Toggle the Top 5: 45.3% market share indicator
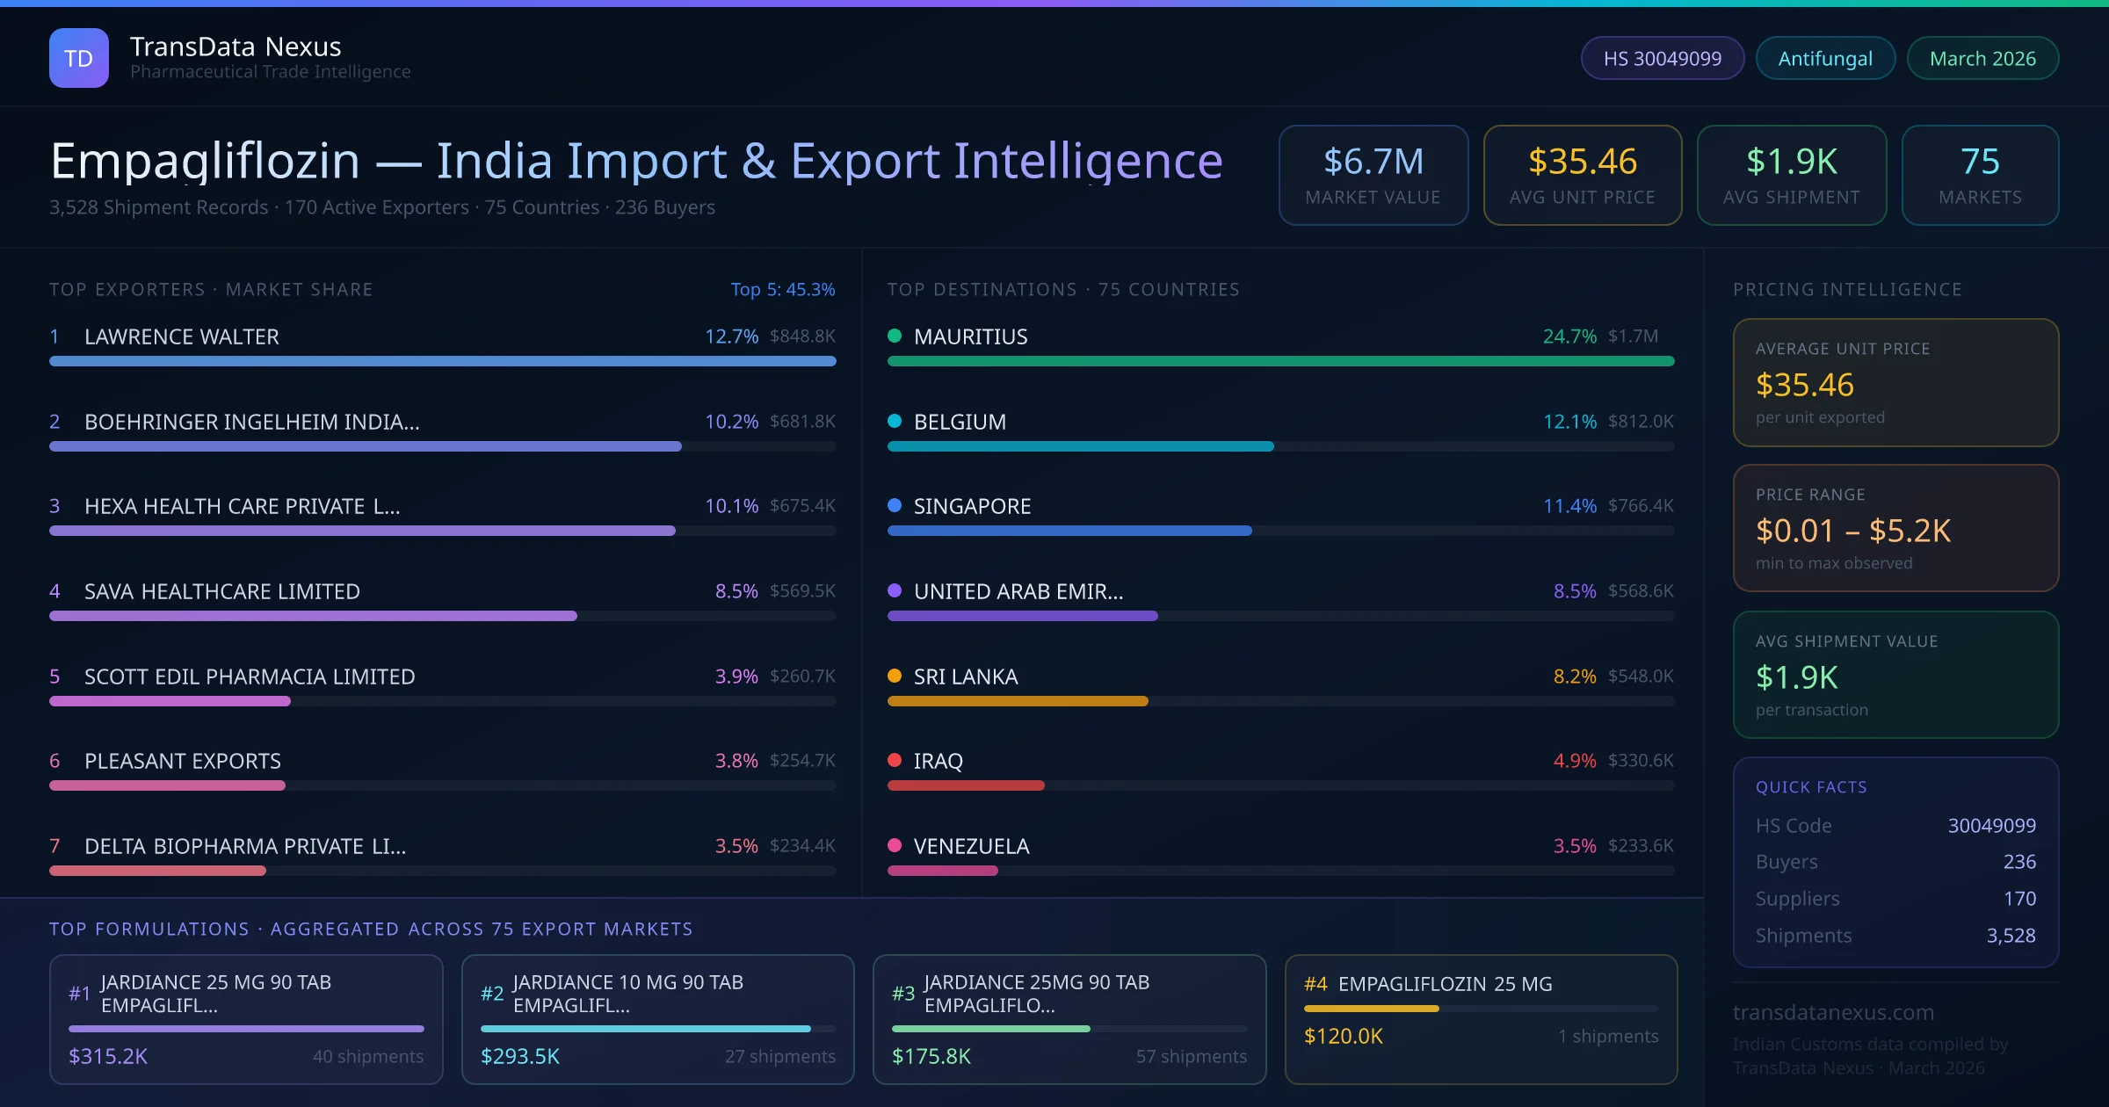This screenshot has height=1107, width=2109. 783,289
